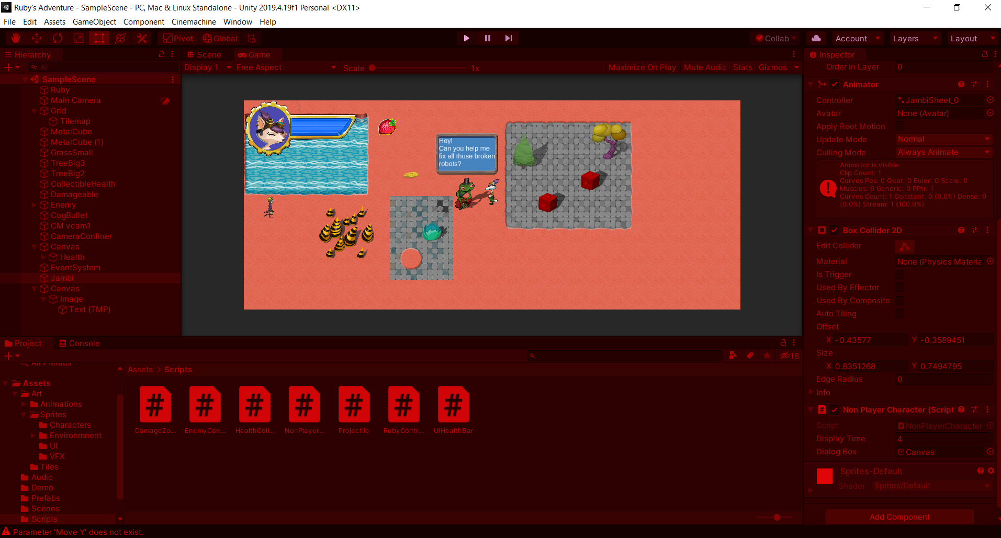Open the Free Aspect dropdown
The height and width of the screenshot is (538, 1001).
286,67
